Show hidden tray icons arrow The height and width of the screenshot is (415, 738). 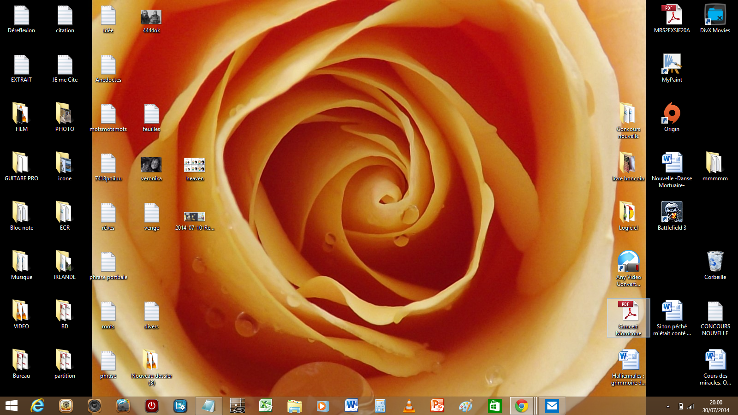pos(668,406)
